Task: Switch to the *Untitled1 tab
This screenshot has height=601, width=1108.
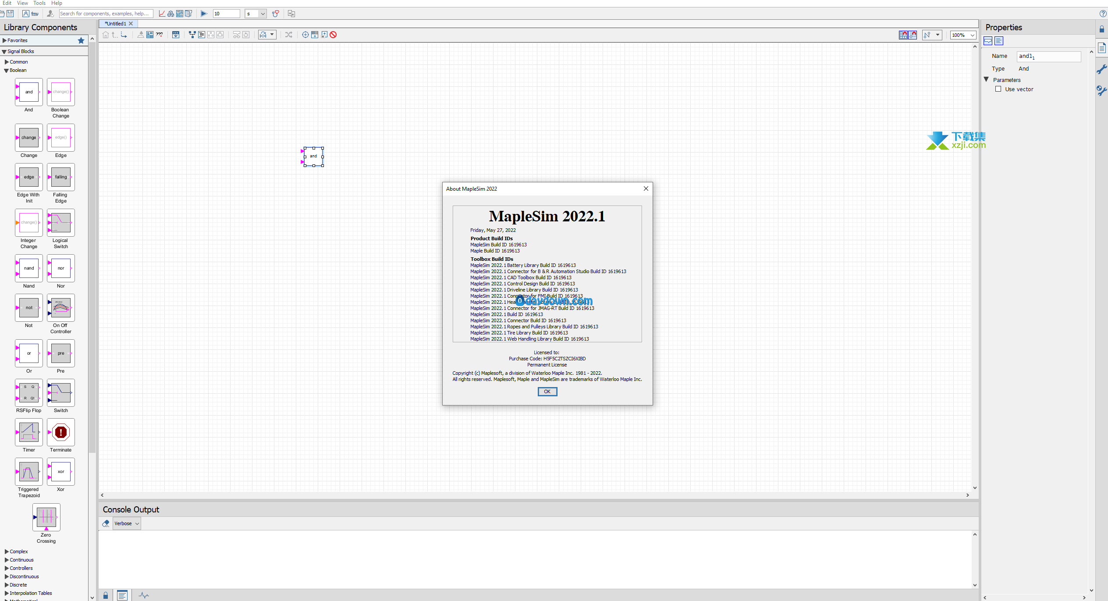Action: (116, 24)
